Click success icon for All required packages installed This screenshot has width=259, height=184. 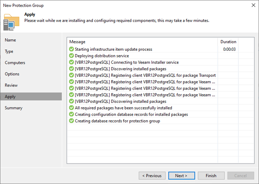click(x=72, y=108)
